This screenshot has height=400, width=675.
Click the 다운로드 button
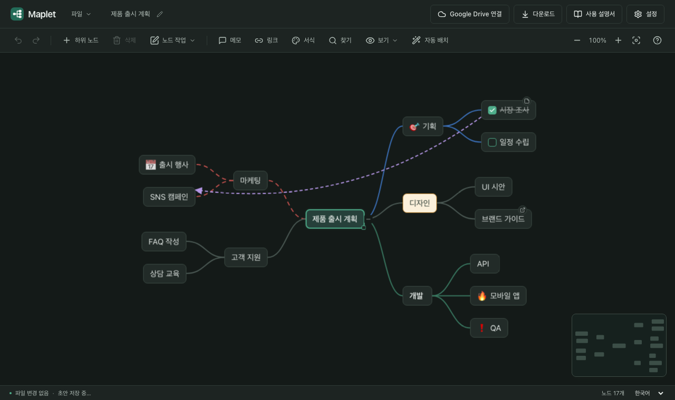pyautogui.click(x=538, y=14)
